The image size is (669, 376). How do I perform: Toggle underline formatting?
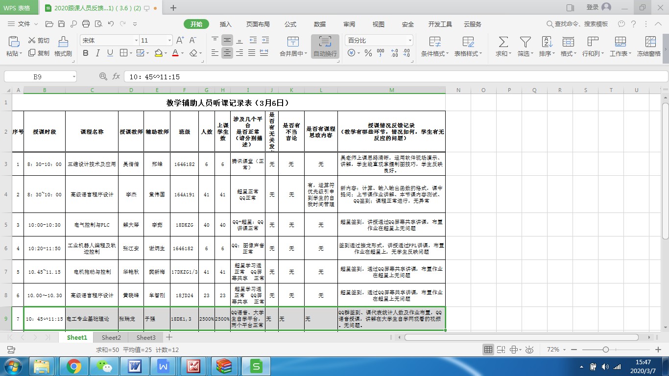click(110, 53)
